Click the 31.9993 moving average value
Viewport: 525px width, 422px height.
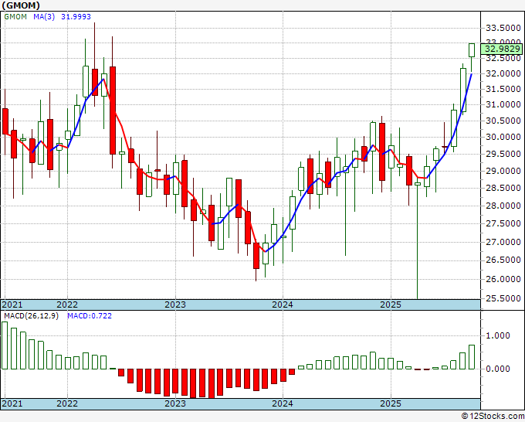tap(76, 16)
